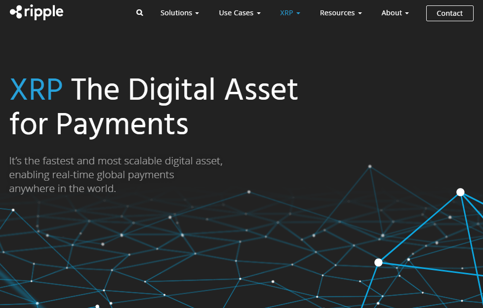Screen dimensions: 483x308
Task: Open the search magnifier icon
Action: (140, 13)
